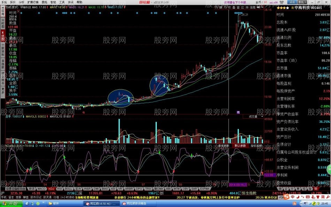Click the 均 moving average toolbar icon
Viewport: 331px width, 207px height.
(225, 7)
